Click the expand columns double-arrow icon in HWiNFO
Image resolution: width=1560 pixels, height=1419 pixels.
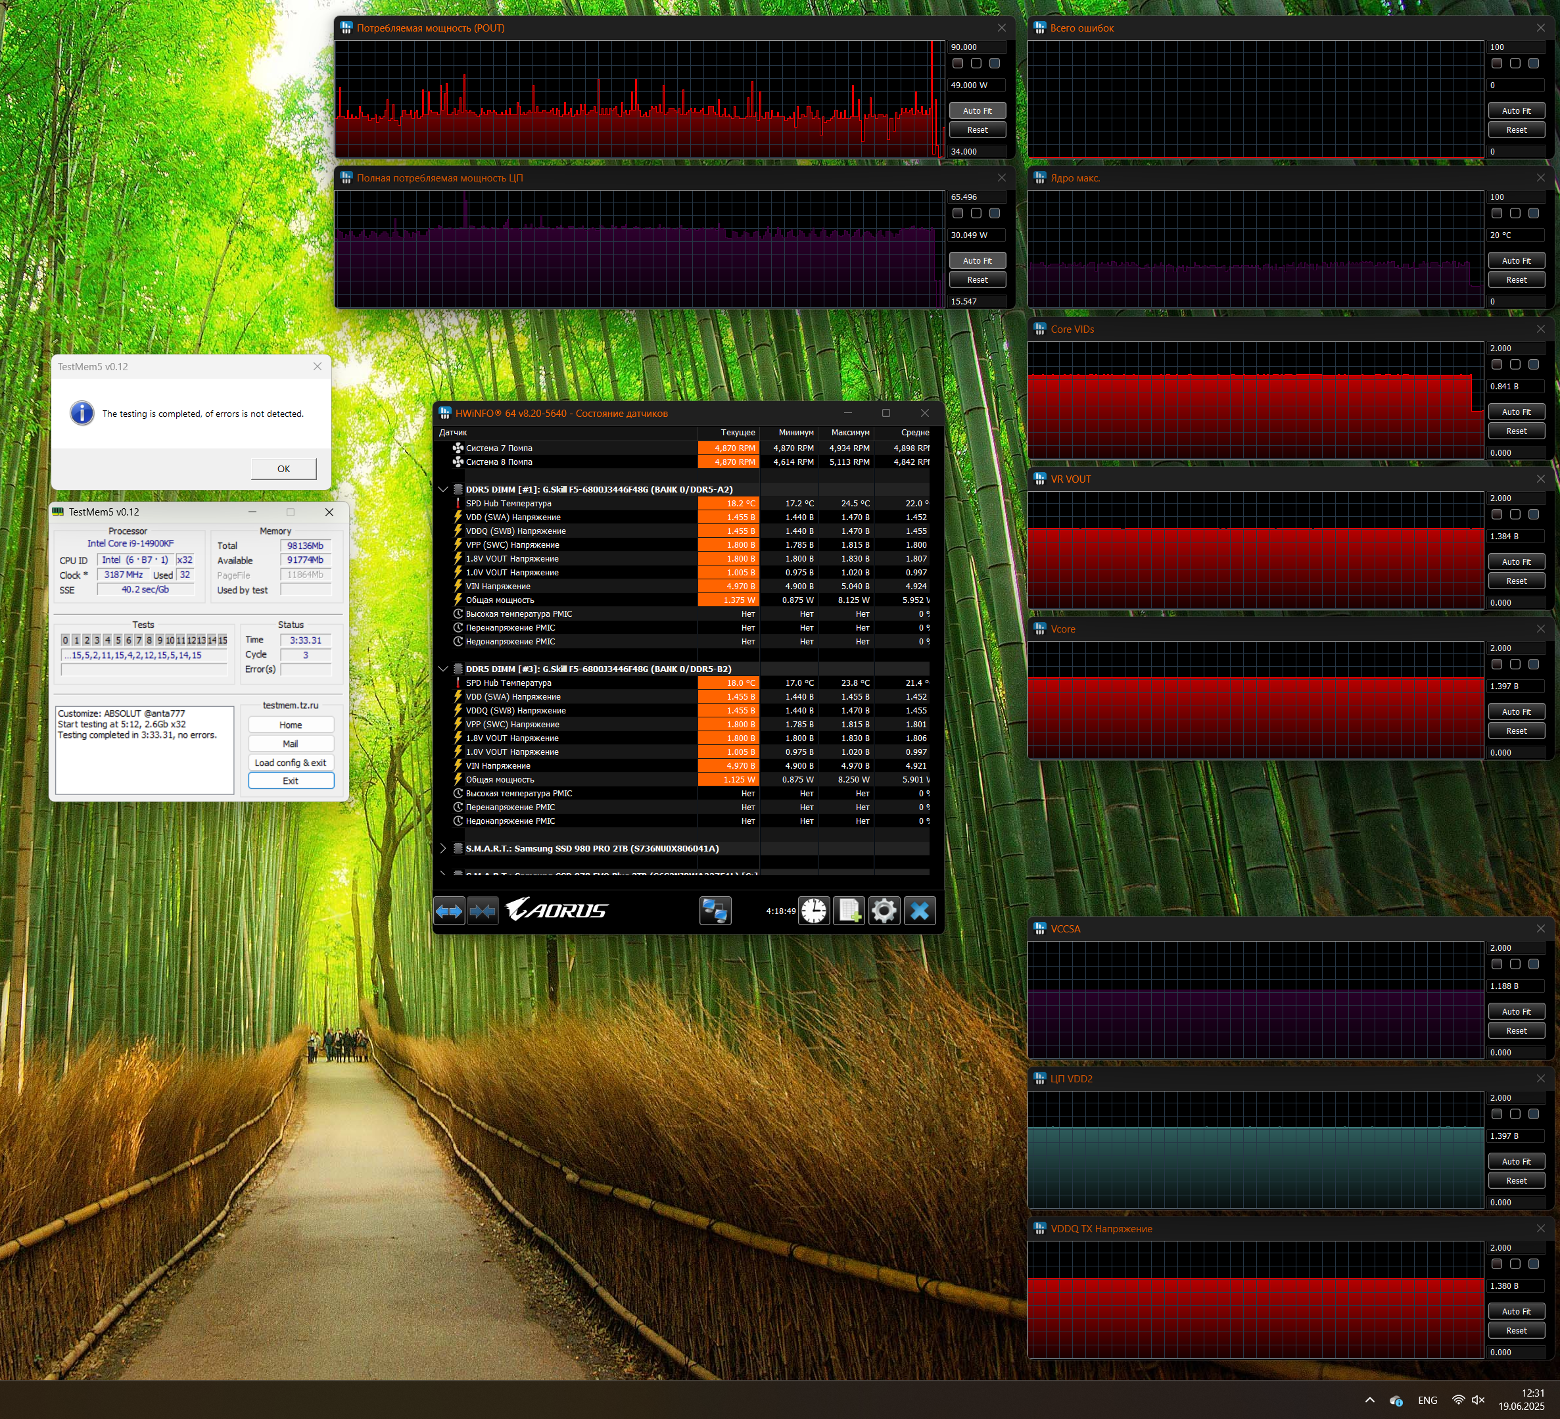(x=449, y=911)
